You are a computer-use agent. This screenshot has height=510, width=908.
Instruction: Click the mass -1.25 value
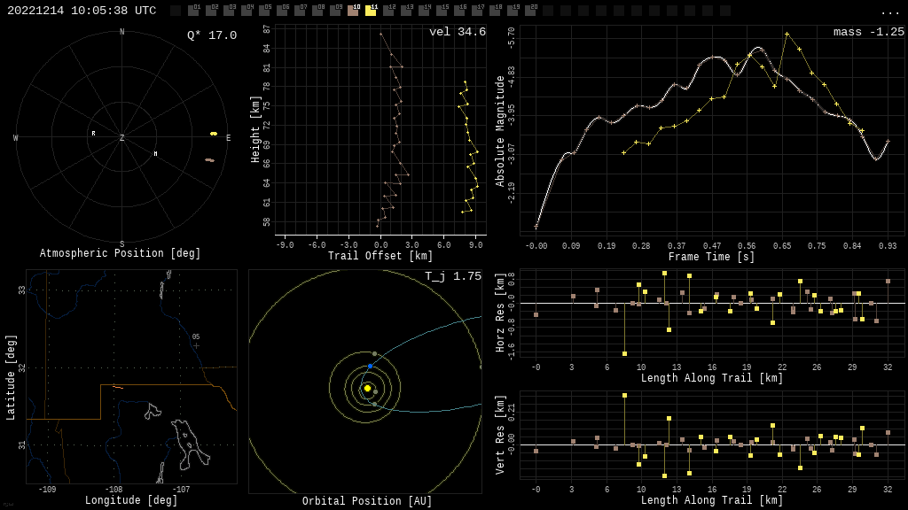(x=869, y=32)
